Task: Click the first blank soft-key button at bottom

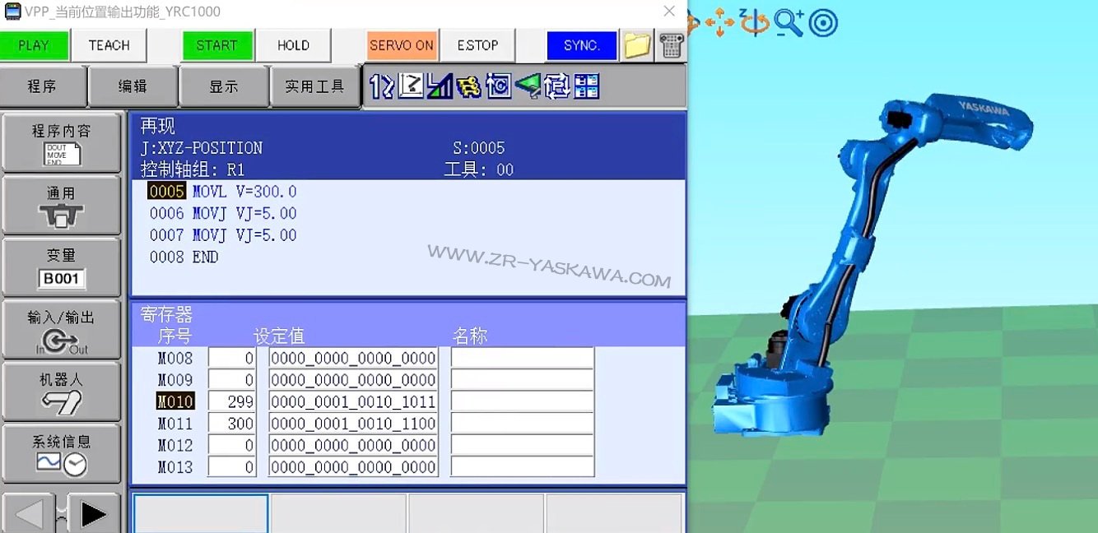Action: click(x=201, y=513)
